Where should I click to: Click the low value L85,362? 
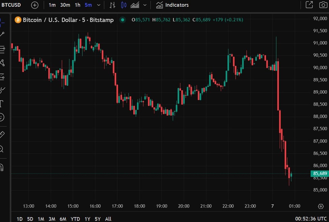pos(181,20)
